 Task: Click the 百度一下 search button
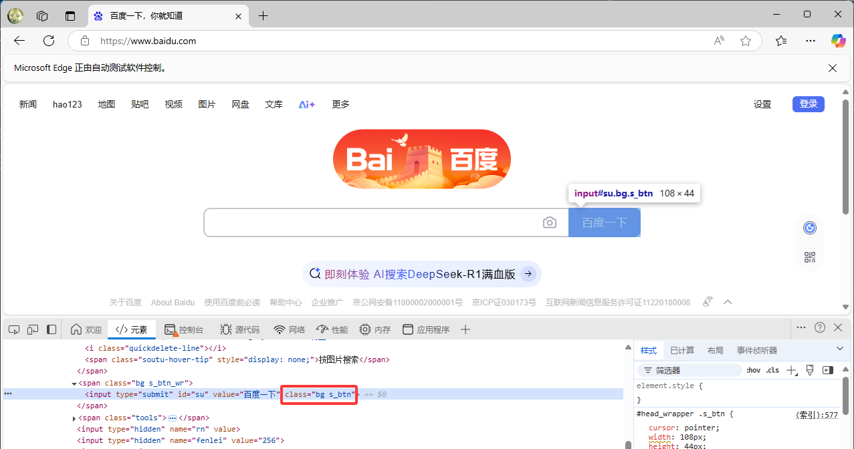click(x=605, y=222)
